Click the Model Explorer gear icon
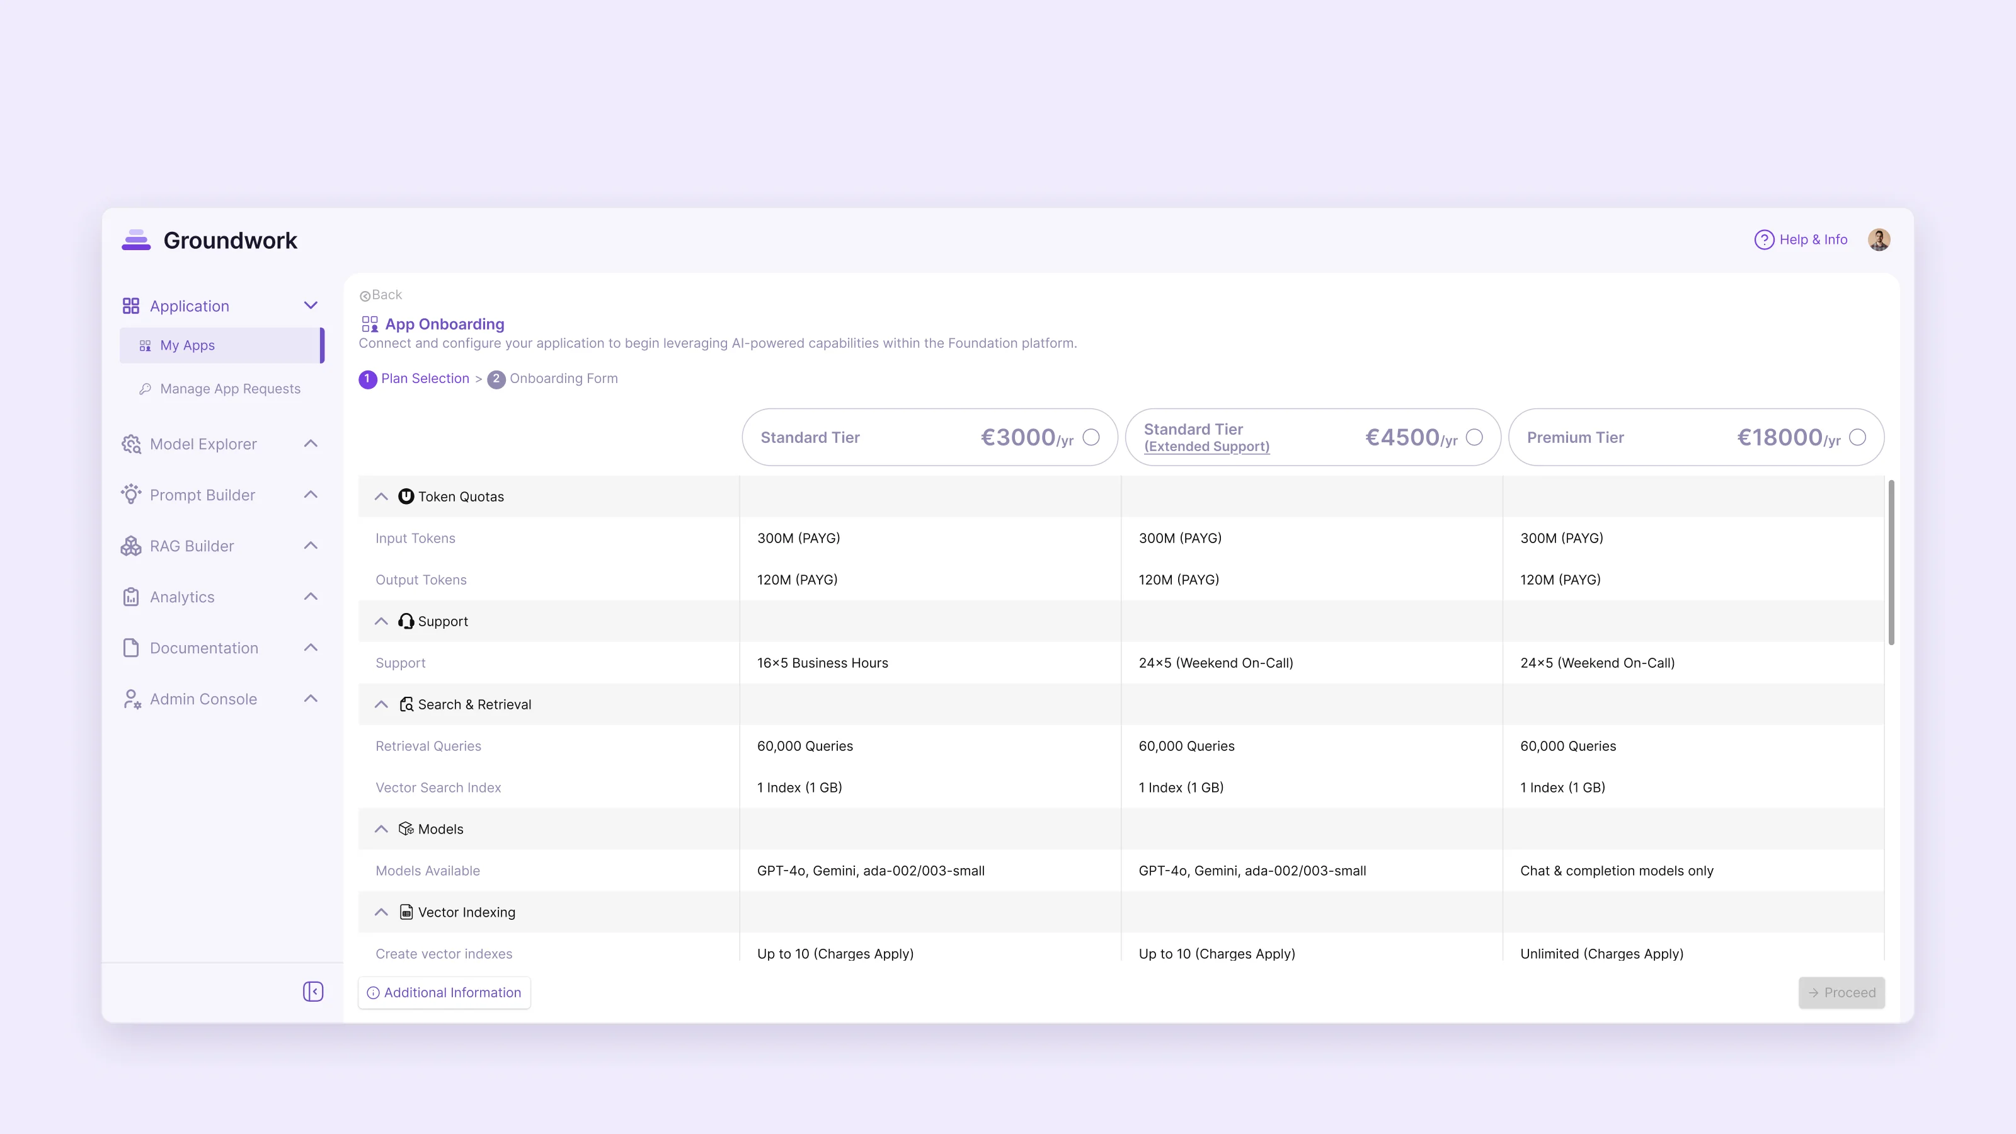The image size is (2016, 1134). [x=130, y=444]
